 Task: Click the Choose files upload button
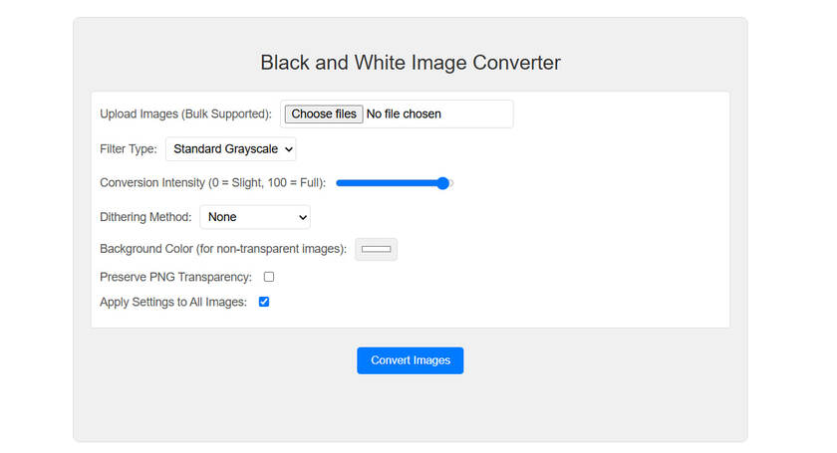coord(324,114)
